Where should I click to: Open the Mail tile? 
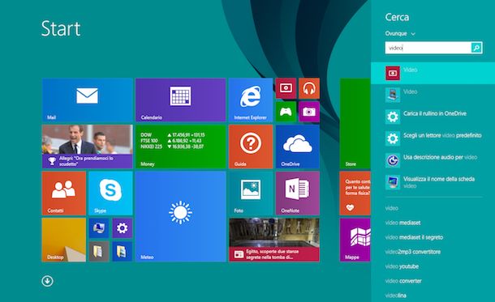coord(87,100)
